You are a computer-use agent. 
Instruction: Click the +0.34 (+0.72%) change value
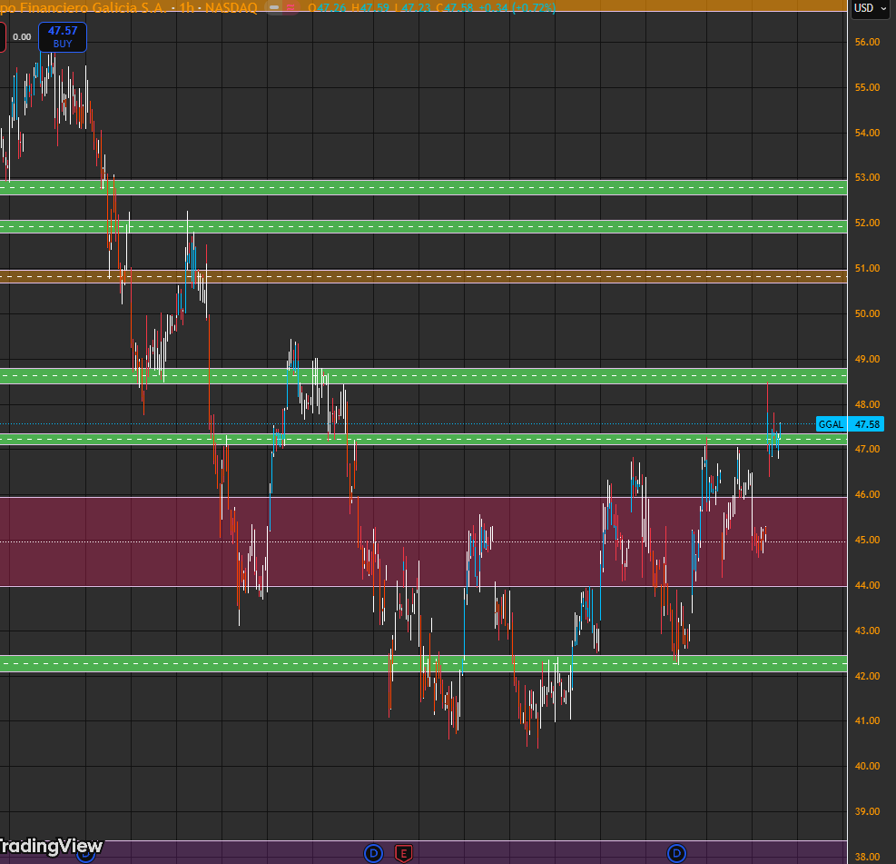[x=517, y=8]
